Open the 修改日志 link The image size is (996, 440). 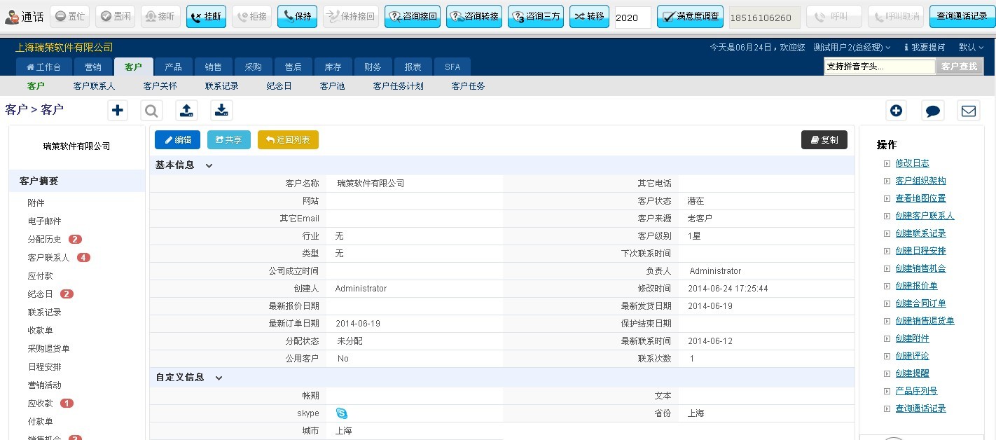(912, 163)
